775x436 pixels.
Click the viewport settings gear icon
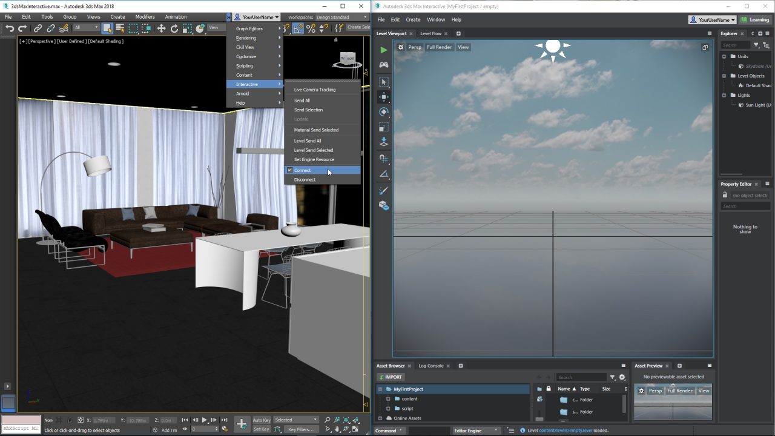point(400,47)
